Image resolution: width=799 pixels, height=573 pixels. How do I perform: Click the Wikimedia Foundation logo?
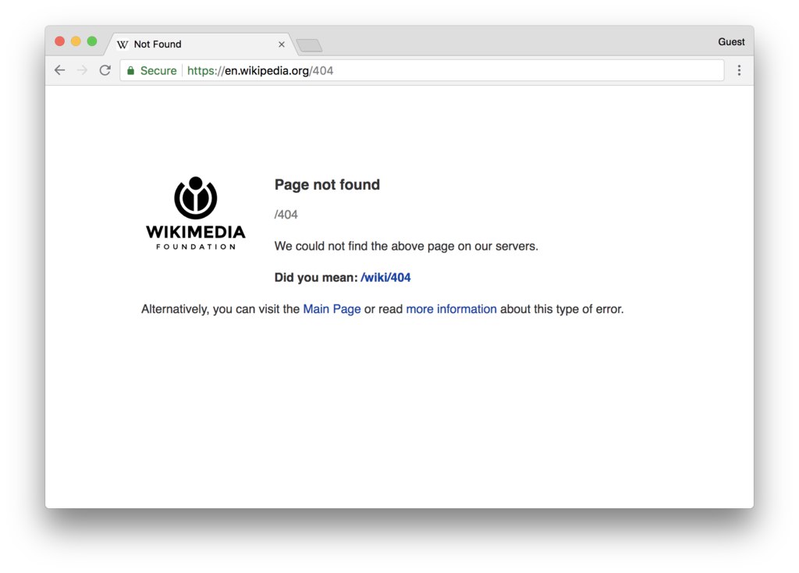[x=196, y=213]
